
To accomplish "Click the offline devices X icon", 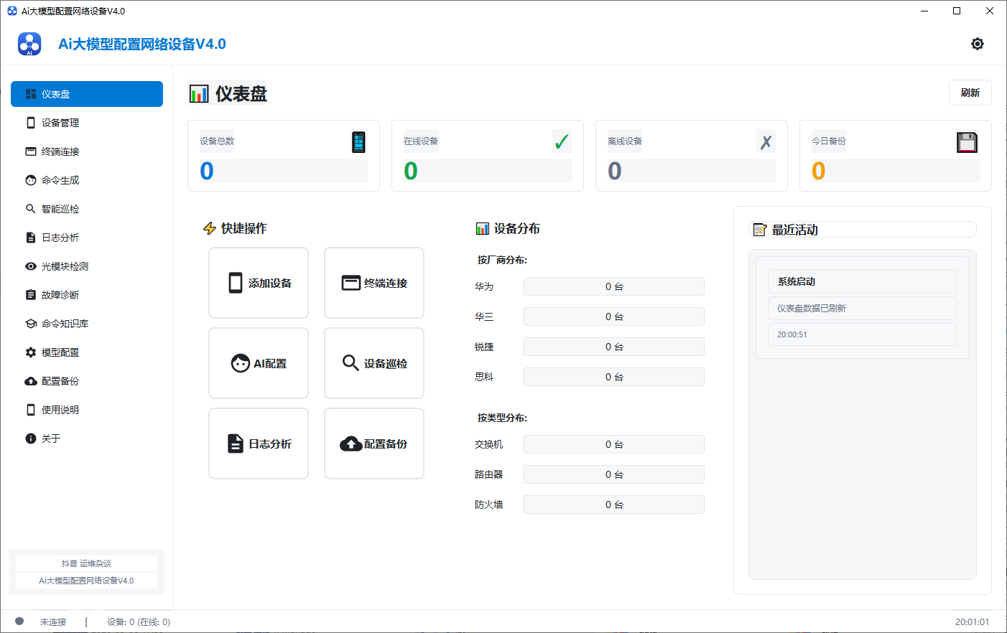I will tap(766, 142).
